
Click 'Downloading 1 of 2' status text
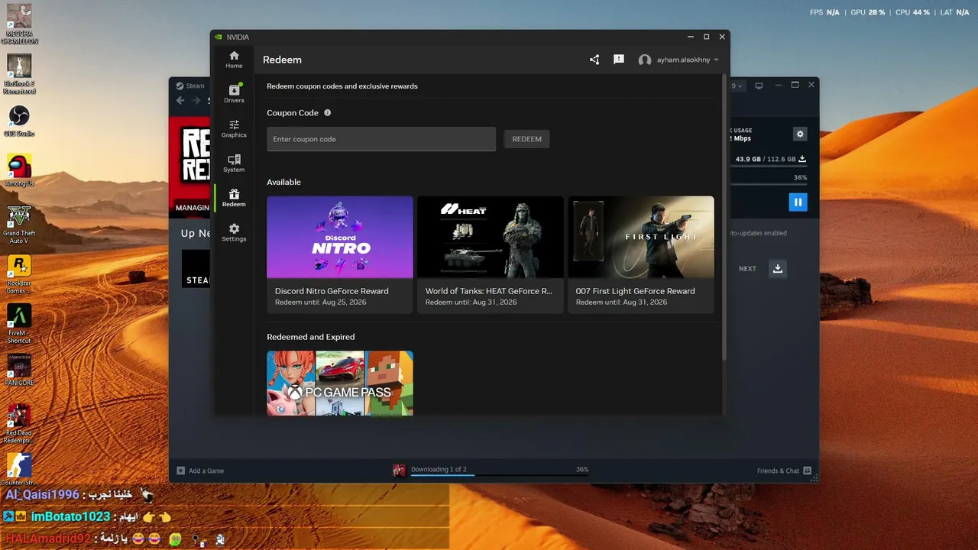[439, 469]
